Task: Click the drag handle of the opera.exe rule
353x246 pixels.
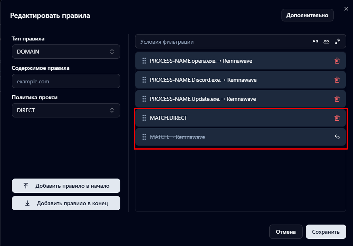Action: tap(144, 61)
